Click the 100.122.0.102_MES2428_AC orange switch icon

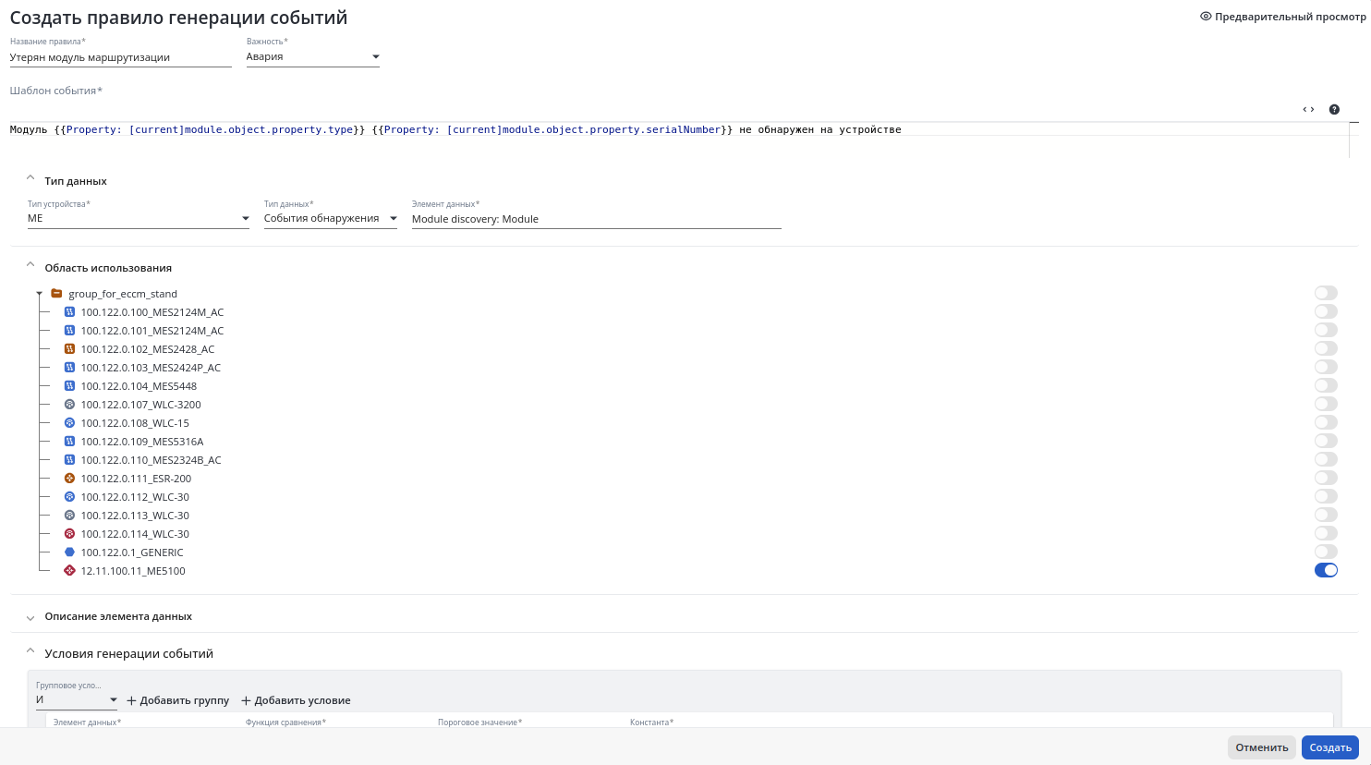(69, 348)
